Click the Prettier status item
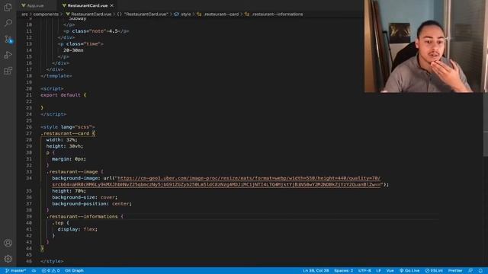The height and width of the screenshot is (274, 488). (455, 271)
